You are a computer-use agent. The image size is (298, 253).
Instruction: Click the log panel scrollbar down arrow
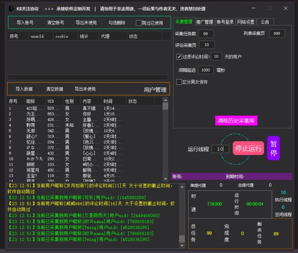[x=182, y=246]
